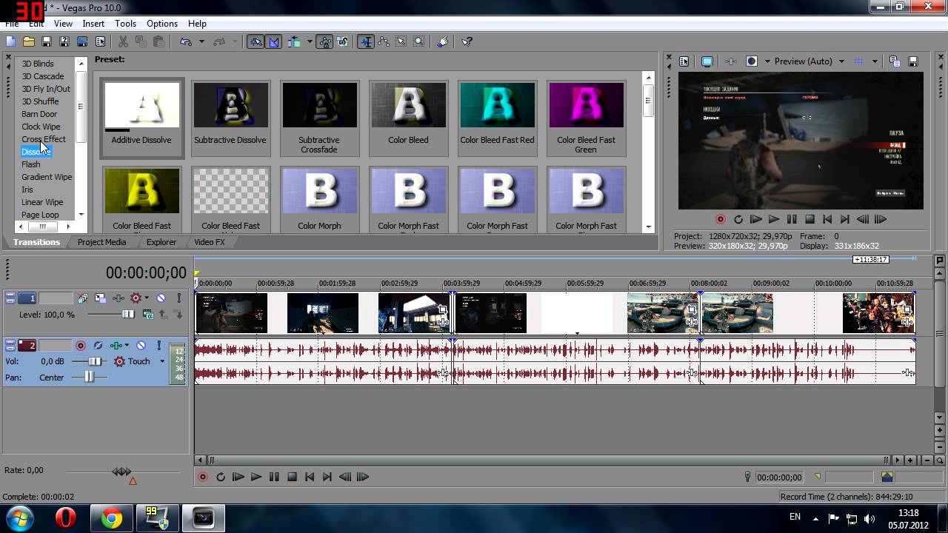The image size is (948, 533).
Task: Toggle Enable Snapping in toolbar
Action: pos(256,42)
